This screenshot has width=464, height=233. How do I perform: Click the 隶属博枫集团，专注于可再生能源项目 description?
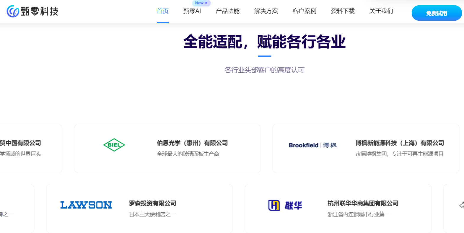(399, 154)
